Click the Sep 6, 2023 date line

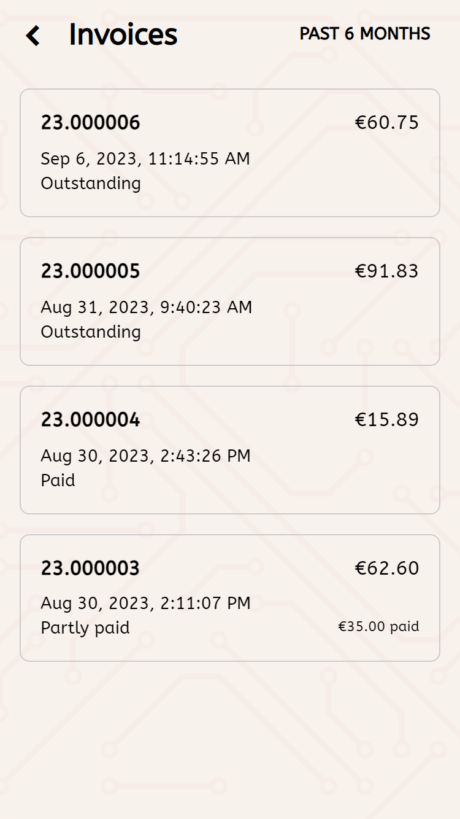click(x=145, y=159)
